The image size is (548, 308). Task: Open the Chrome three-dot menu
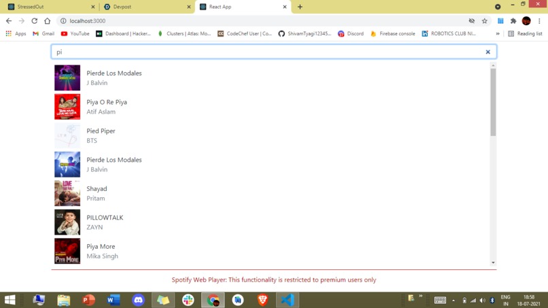pyautogui.click(x=539, y=21)
